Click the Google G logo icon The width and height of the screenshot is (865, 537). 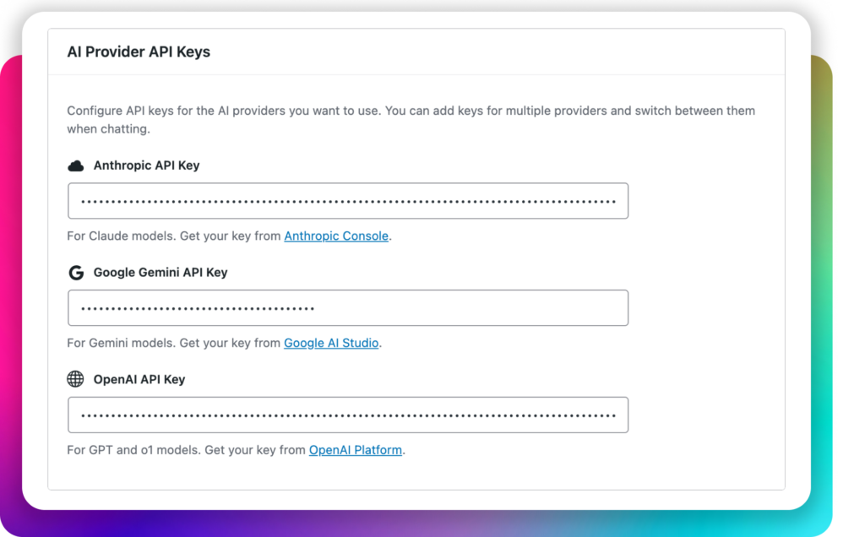pos(76,273)
